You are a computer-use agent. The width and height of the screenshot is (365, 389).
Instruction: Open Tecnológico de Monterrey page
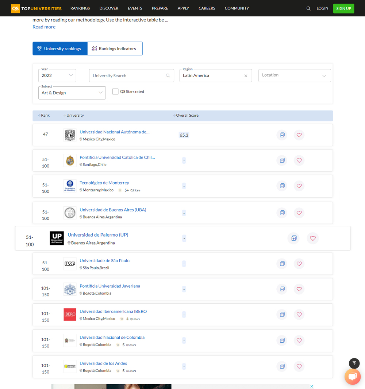104,183
